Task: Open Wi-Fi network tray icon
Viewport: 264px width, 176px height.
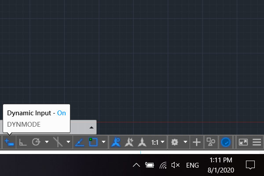Action: tap(163, 165)
